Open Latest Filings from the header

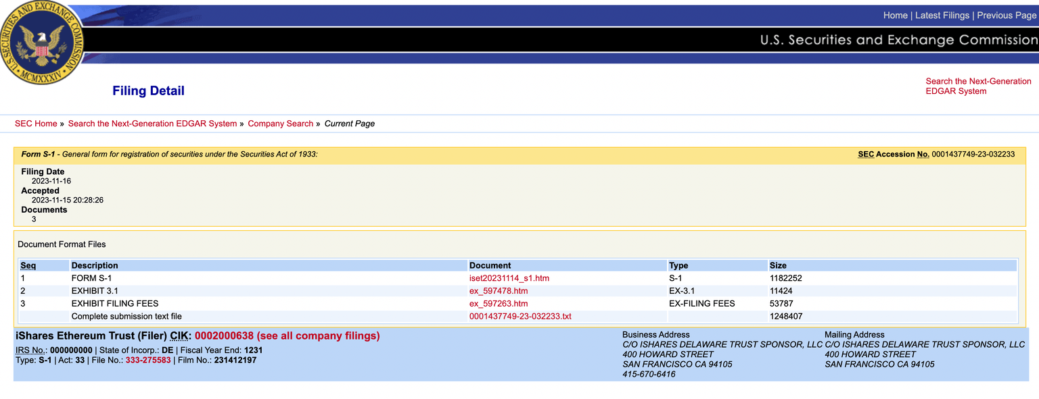942,15
